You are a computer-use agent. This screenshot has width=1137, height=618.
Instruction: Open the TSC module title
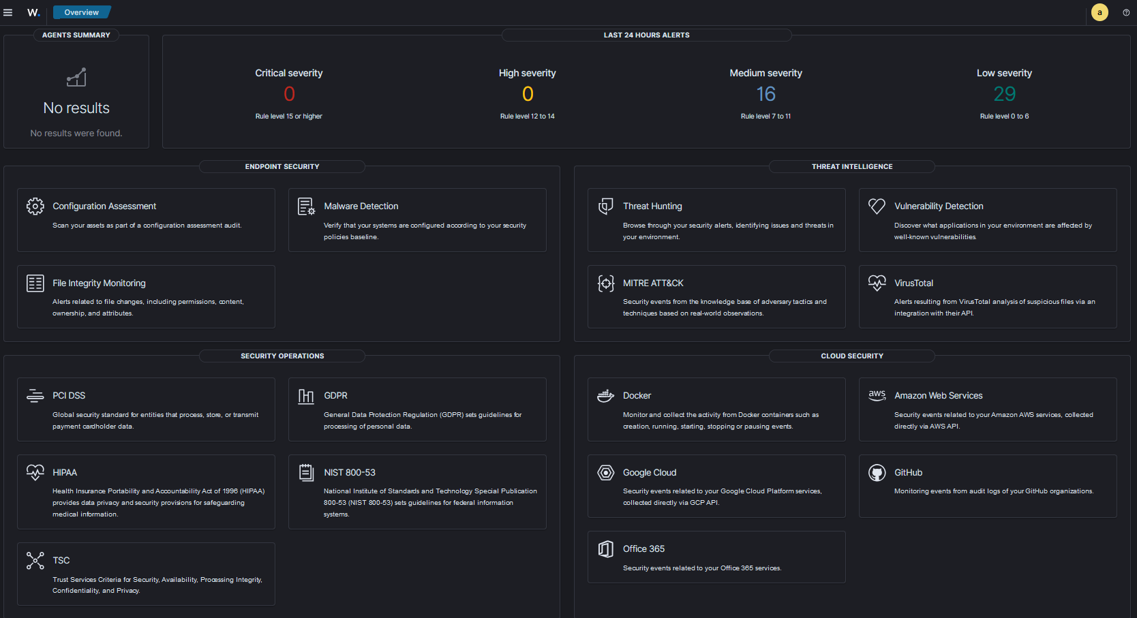point(61,561)
